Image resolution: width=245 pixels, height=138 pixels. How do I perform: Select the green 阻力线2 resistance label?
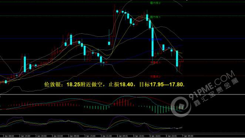(155, 3)
